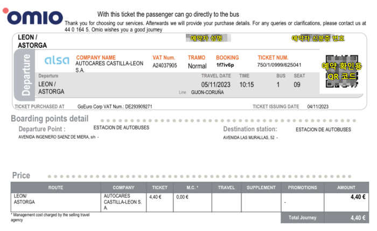This screenshot has width=377, height=231.
Task: Click the departure time 10:15
Action: [x=247, y=85]
